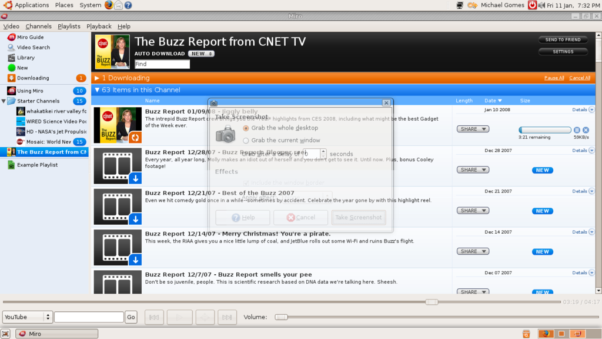The image size is (602, 339).
Task: Select Grab the whole desktop option
Action: (x=280, y=128)
